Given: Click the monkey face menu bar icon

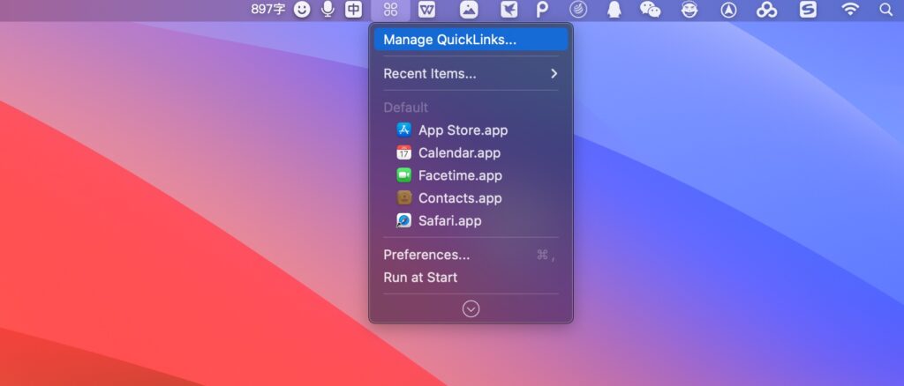Looking at the screenshot, I should point(689,9).
